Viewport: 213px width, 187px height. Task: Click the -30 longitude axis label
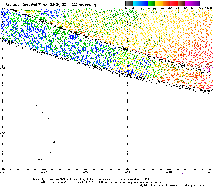tap(3, 172)
